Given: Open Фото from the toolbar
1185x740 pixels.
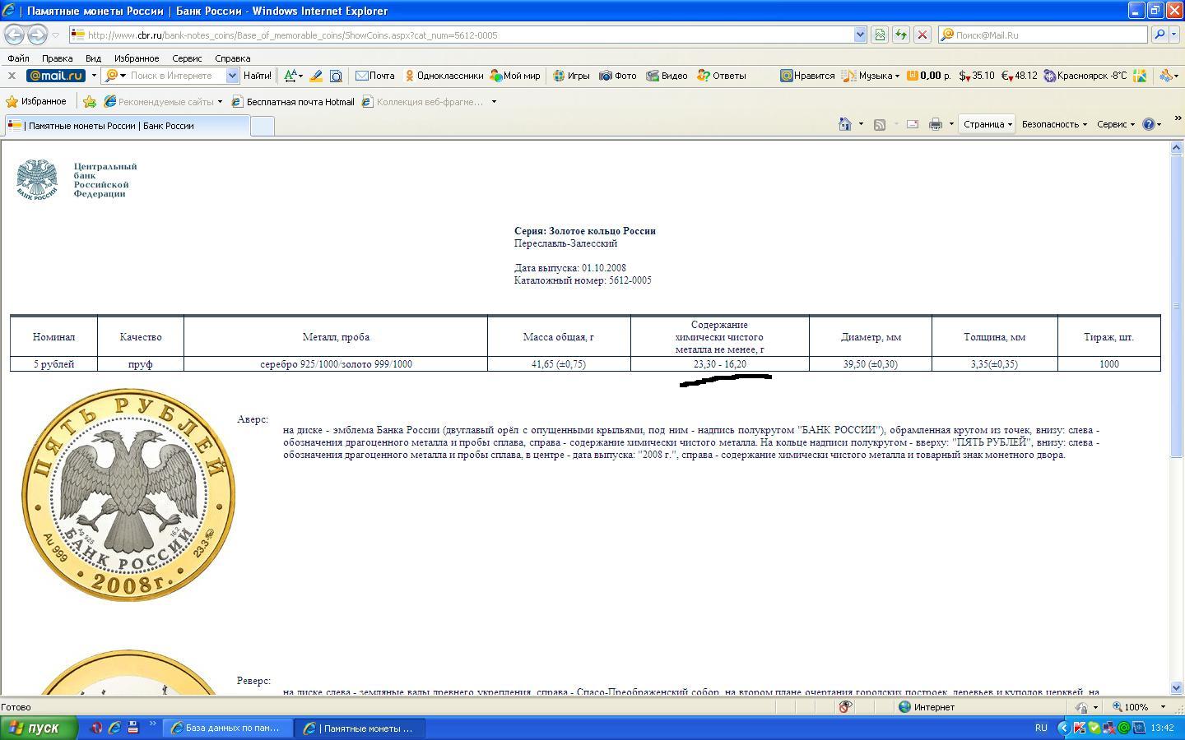Looking at the screenshot, I should tap(618, 76).
